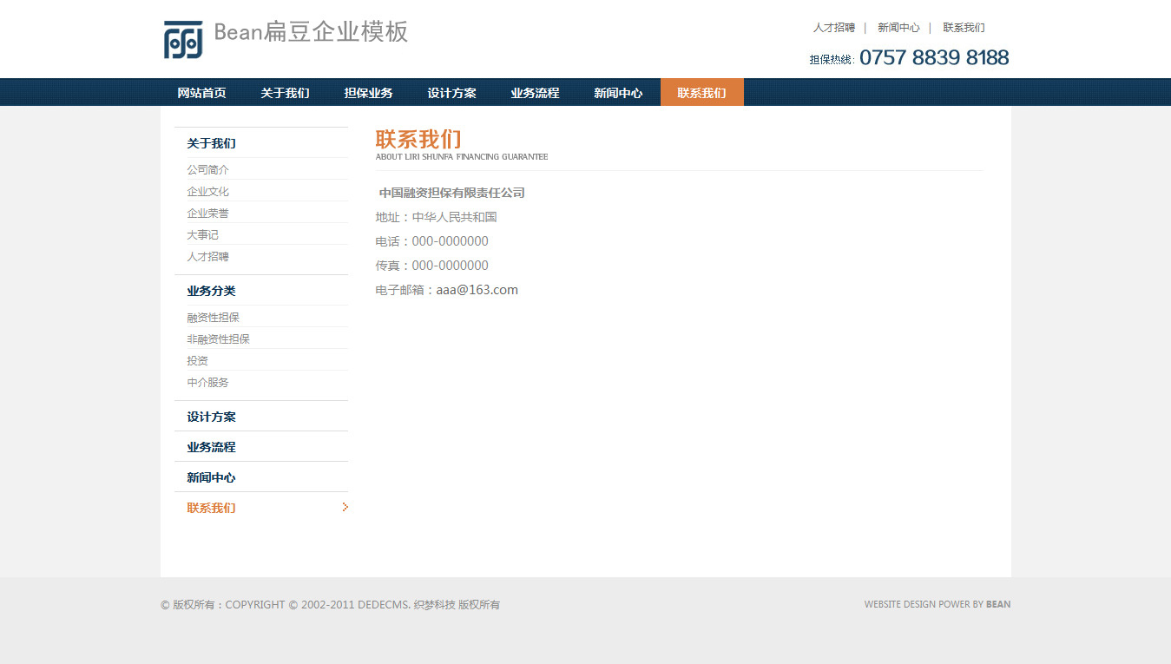Click the Bean company logo icon

pos(183,40)
